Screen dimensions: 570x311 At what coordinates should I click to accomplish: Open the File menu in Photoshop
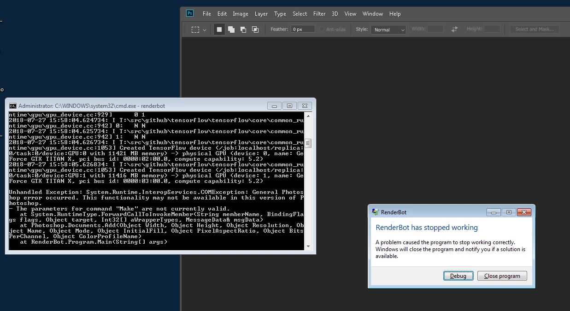[x=207, y=14]
